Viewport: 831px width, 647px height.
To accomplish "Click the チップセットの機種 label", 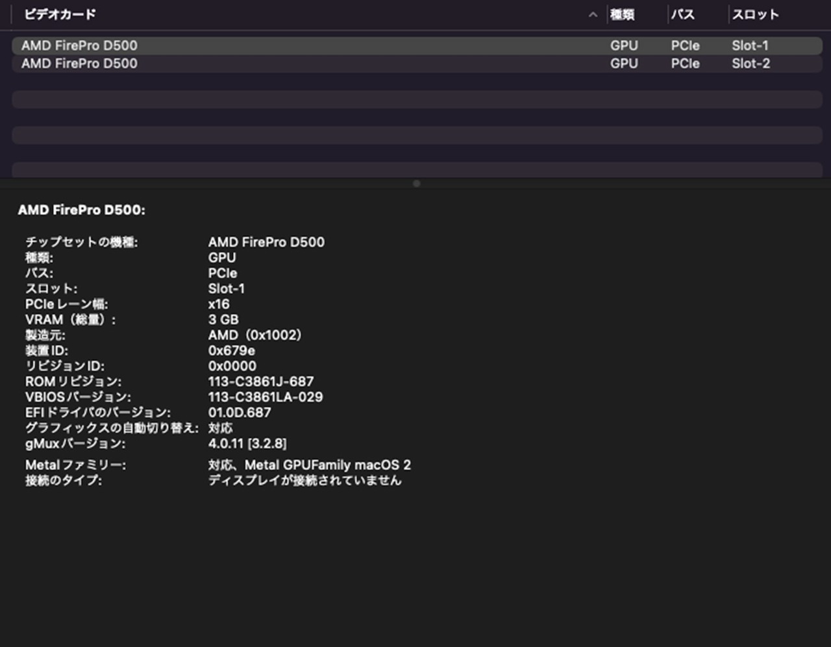I will 81,242.
